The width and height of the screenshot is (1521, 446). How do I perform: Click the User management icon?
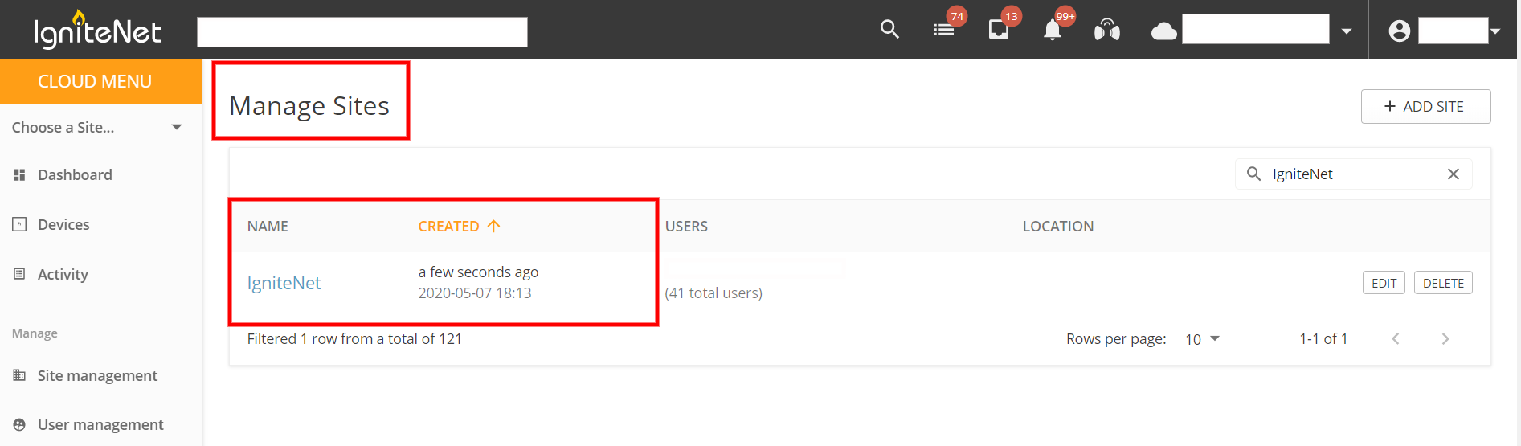[19, 424]
